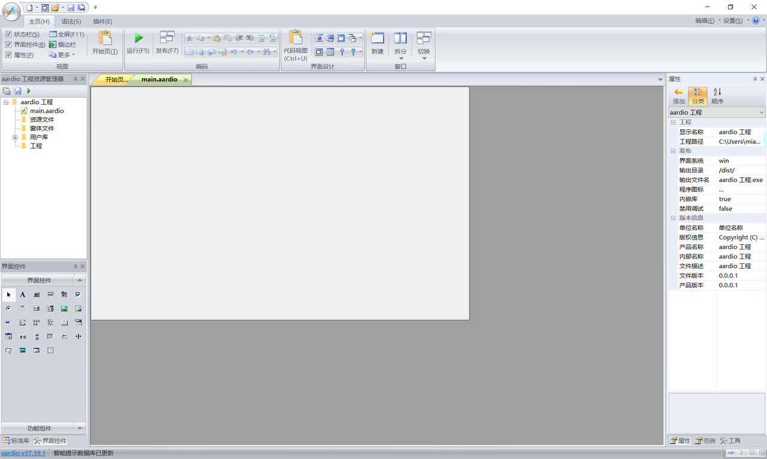The image size is (767, 459).
Task: Uncheck the 状态栏(S) checkbox
Action: (8, 34)
